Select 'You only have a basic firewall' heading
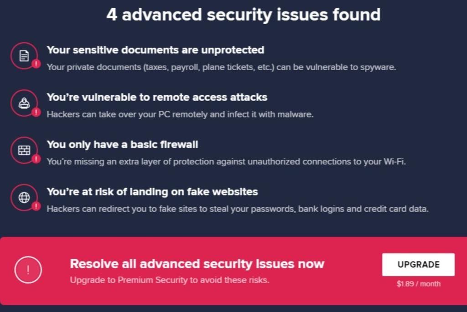The width and height of the screenshot is (467, 312). [122, 144]
